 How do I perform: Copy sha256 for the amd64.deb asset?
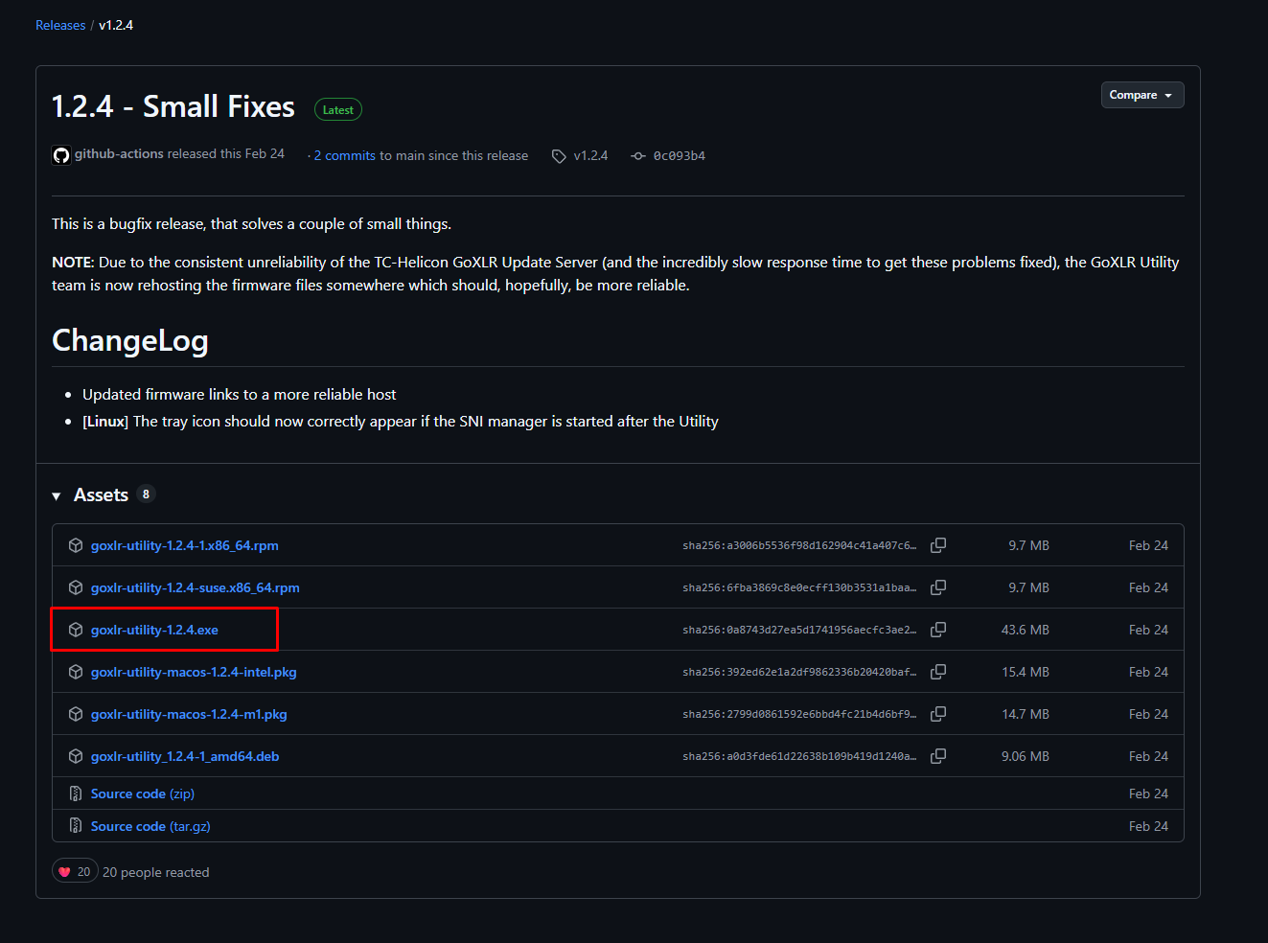click(938, 756)
